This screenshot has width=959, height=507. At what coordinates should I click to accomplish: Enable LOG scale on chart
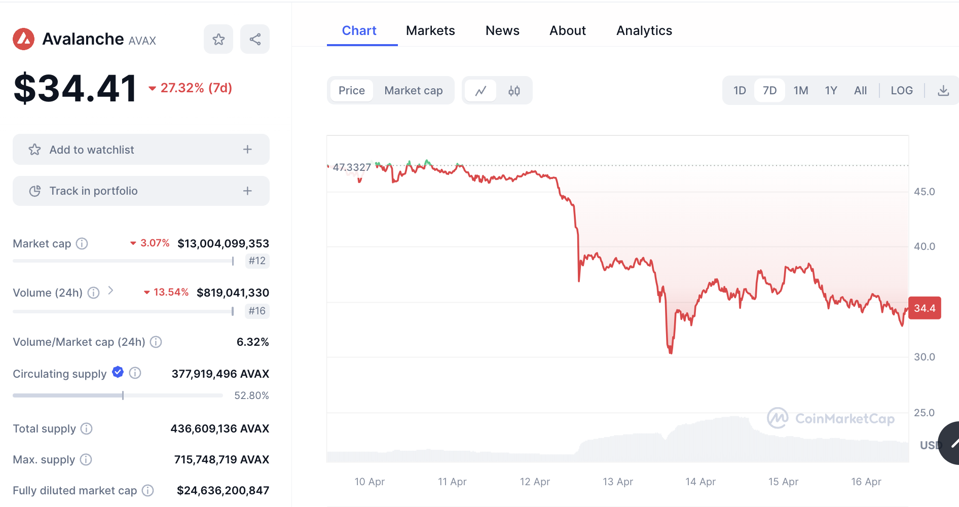click(901, 91)
